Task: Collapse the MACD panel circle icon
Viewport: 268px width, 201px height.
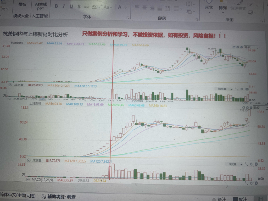Action: pos(28,180)
